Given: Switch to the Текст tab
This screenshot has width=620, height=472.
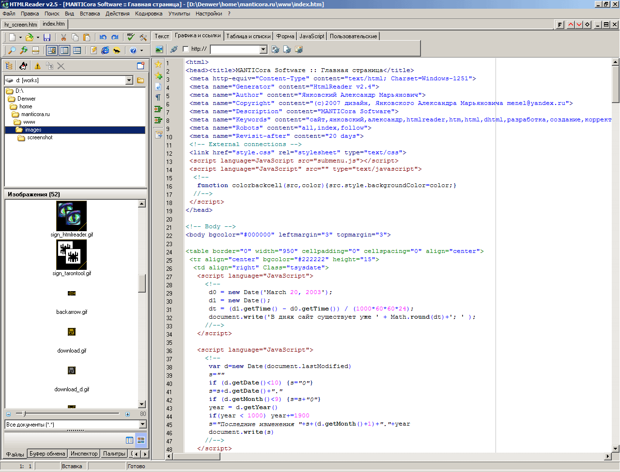Looking at the screenshot, I should point(162,36).
